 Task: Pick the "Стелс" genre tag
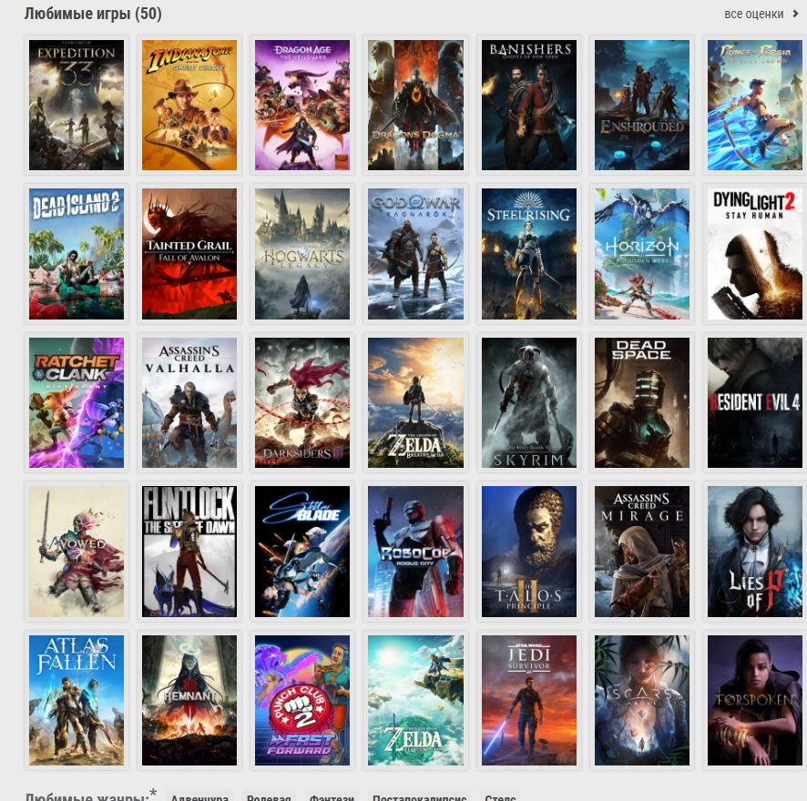click(500, 796)
